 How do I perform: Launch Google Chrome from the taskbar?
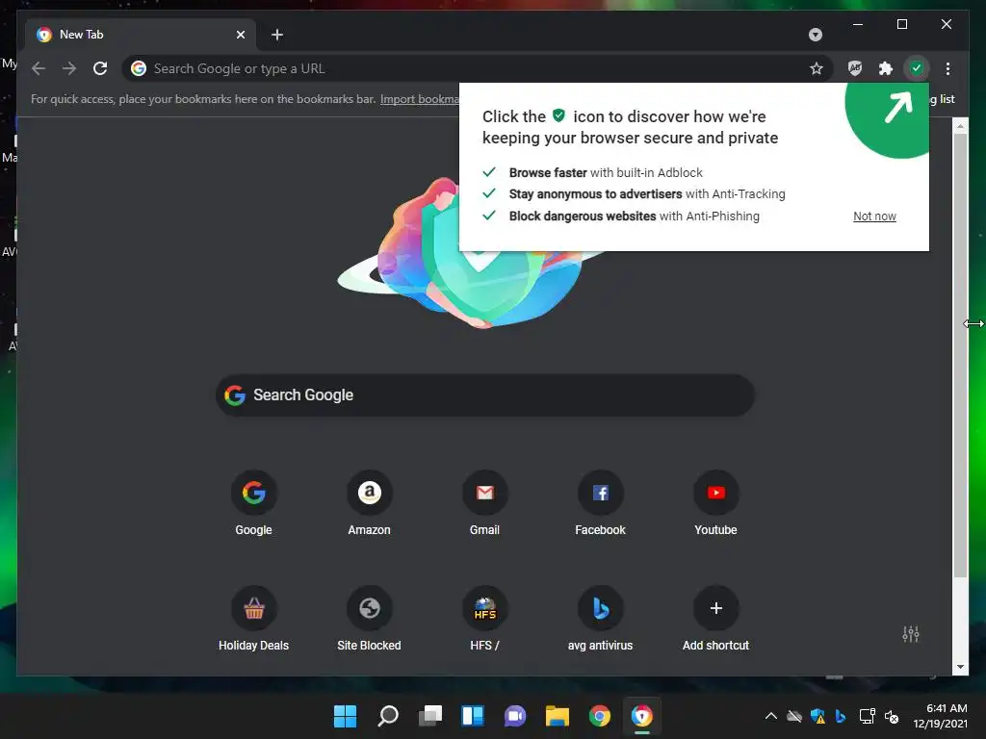[599, 716]
